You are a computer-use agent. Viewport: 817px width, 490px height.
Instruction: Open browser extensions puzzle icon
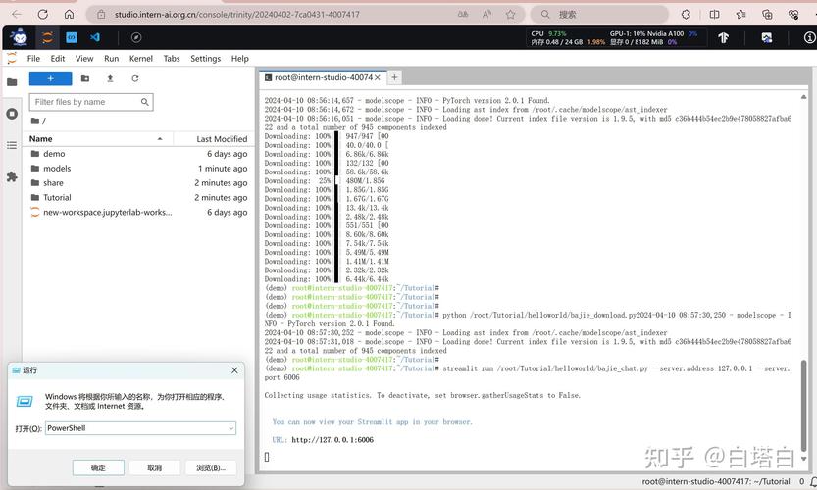pyautogui.click(x=687, y=14)
